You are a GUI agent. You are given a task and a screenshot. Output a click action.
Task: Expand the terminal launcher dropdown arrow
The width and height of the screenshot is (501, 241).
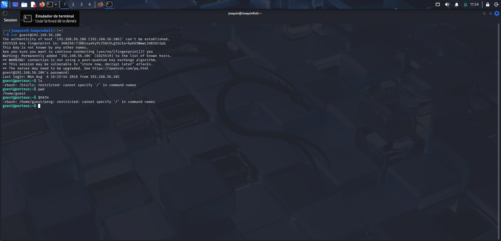56,4
